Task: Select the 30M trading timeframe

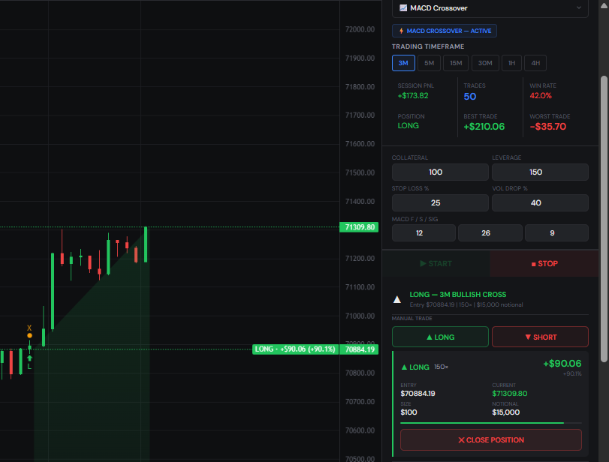Action: click(x=485, y=63)
